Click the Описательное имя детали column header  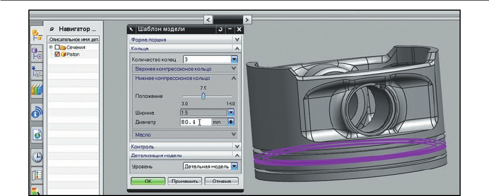point(73,40)
